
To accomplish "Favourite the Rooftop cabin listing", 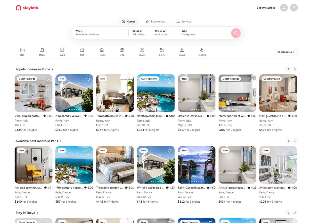I will [170, 79].
